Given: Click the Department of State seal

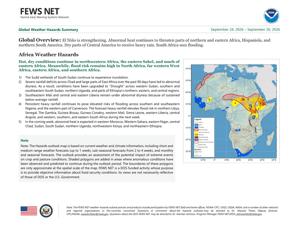Looking at the screenshot, I should 46,211.
